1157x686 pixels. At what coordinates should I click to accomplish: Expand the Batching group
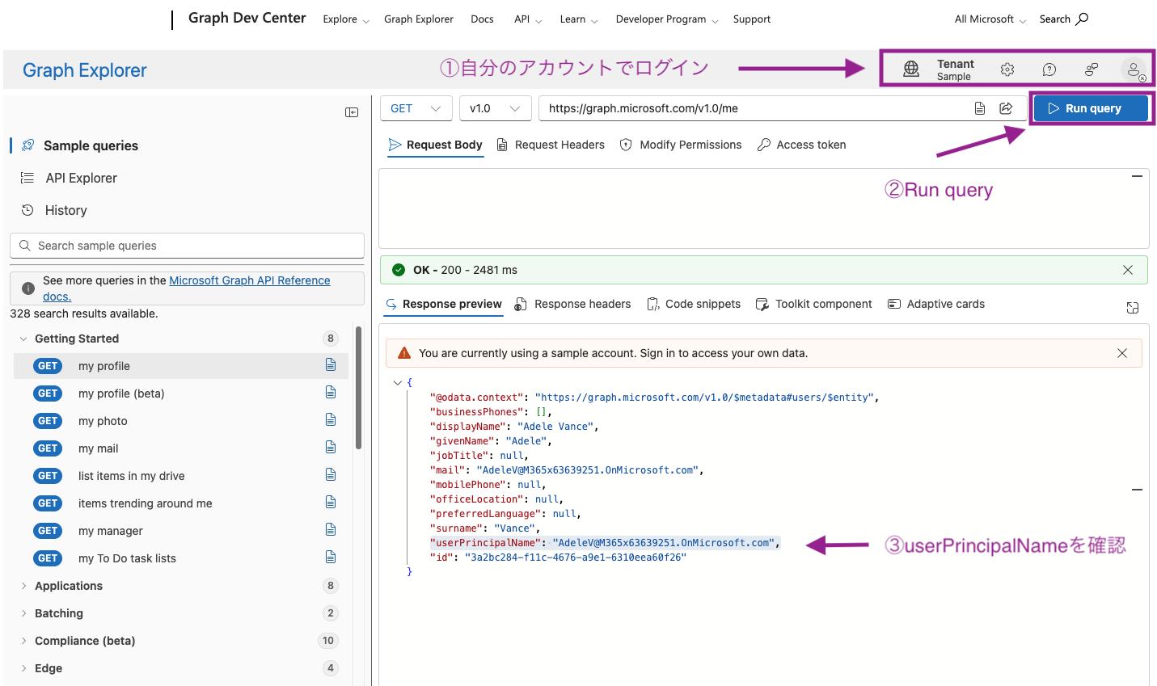point(23,613)
